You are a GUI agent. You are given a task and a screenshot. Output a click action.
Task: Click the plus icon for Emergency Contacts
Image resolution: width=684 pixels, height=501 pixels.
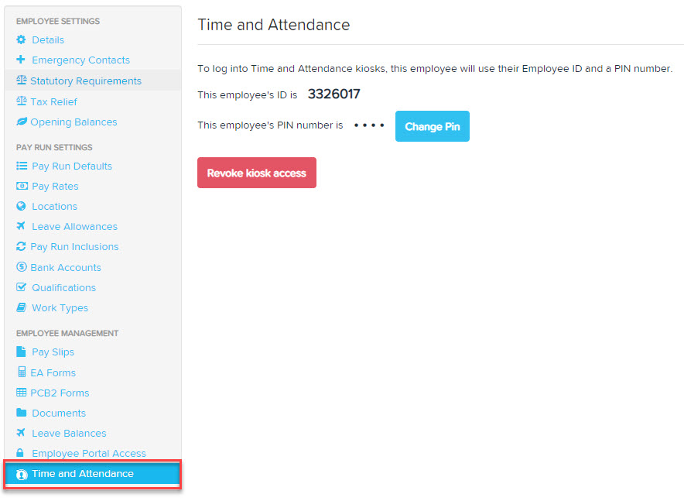pyautogui.click(x=20, y=60)
